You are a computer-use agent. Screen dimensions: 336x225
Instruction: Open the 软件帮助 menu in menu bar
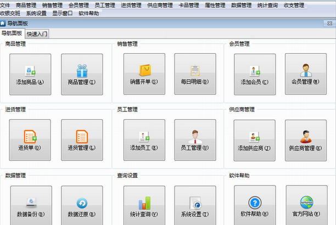pyautogui.click(x=89, y=13)
